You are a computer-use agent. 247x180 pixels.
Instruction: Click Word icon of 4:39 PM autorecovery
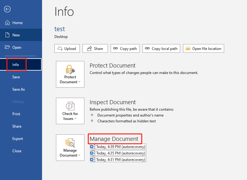point(92,147)
